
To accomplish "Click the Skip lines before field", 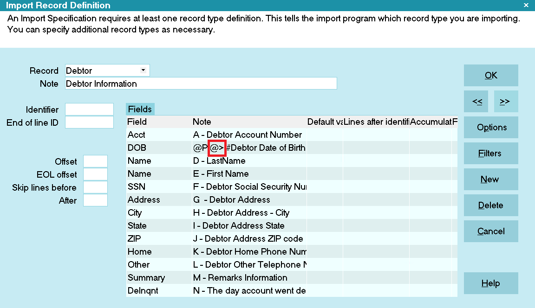I will point(96,187).
